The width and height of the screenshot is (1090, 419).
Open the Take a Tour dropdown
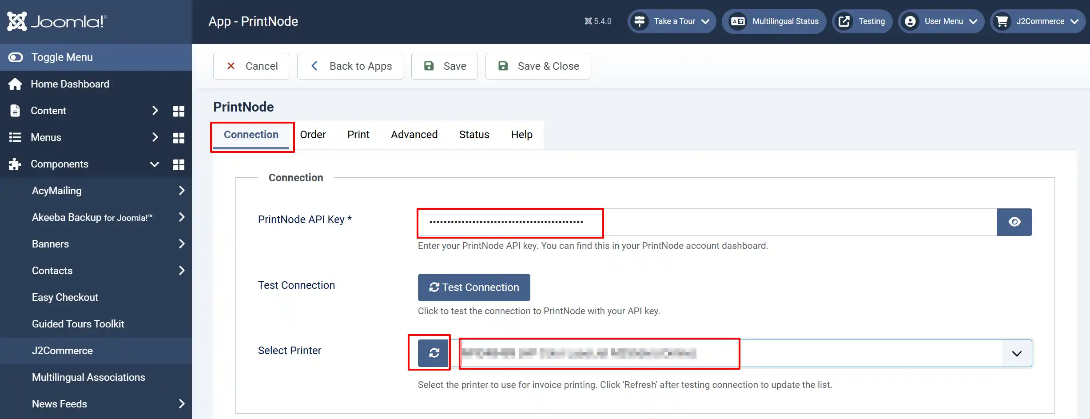(x=672, y=21)
